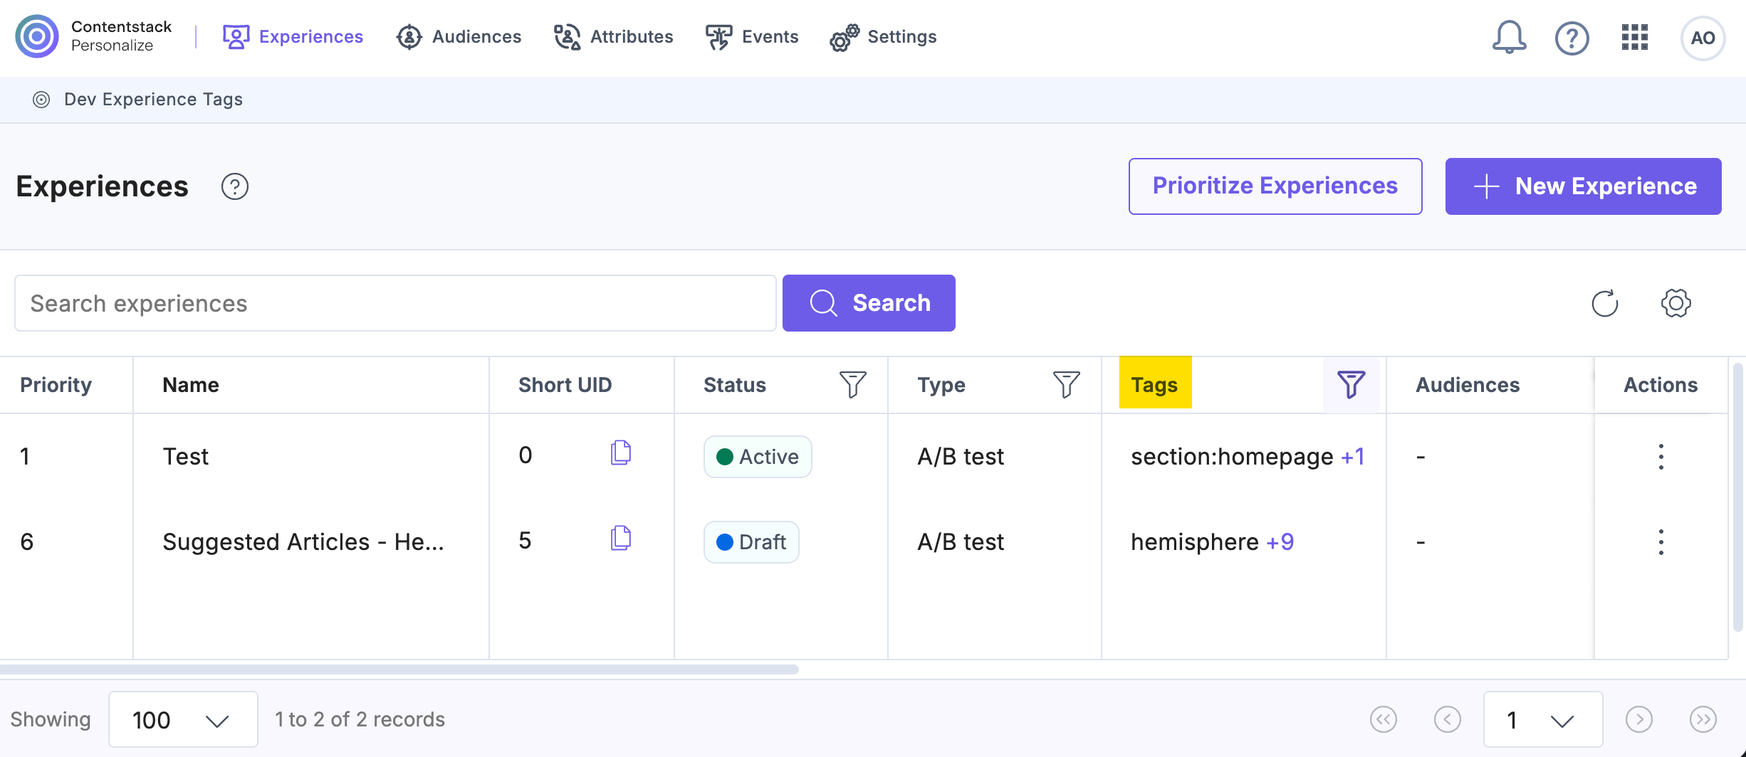Click the 1 to 2 of 2 records text
The width and height of the screenshot is (1746, 757).
coord(360,719)
